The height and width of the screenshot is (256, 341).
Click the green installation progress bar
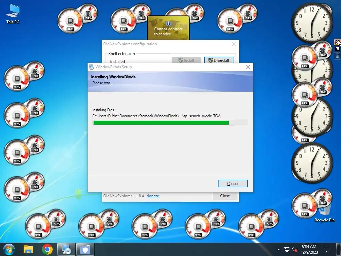pyautogui.click(x=170, y=123)
